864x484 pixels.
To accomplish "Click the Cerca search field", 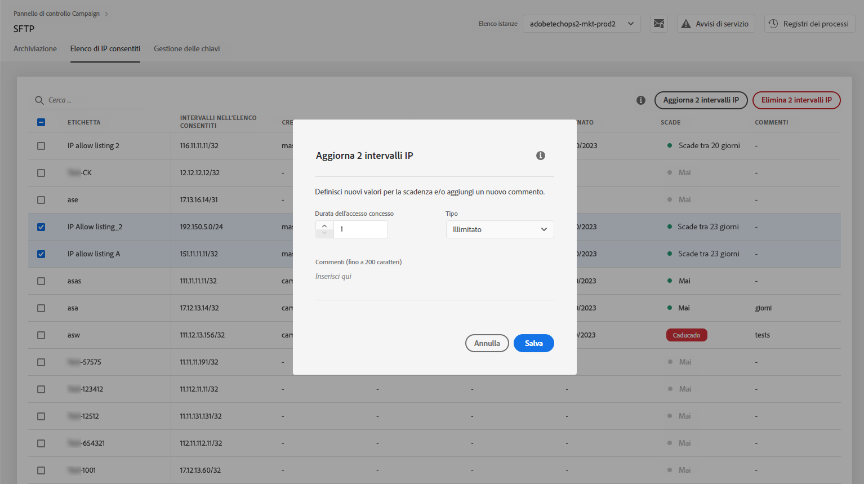I will (x=88, y=100).
